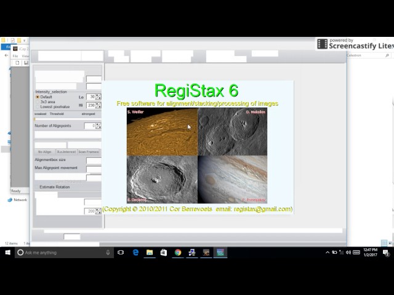Click the Lo value stepper arrows
Viewport: 394px width, 295px height.
coord(98,97)
